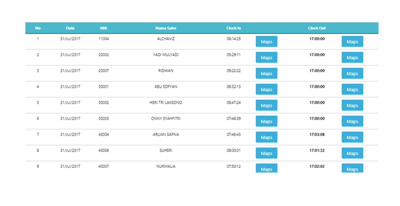Click the Nama Sales column header
The height and width of the screenshot is (206, 400).
[166, 28]
